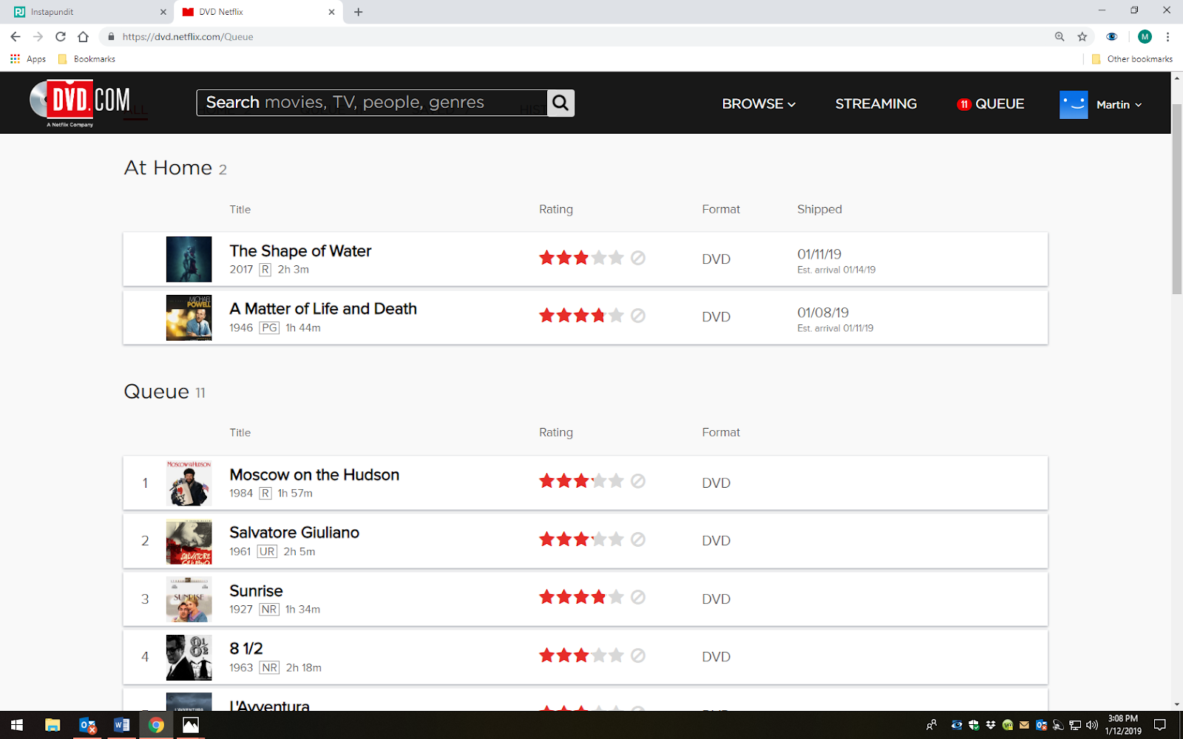Image resolution: width=1183 pixels, height=739 pixels.
Task: Open the Apps shortcut in bookmarks bar
Action: point(28,59)
